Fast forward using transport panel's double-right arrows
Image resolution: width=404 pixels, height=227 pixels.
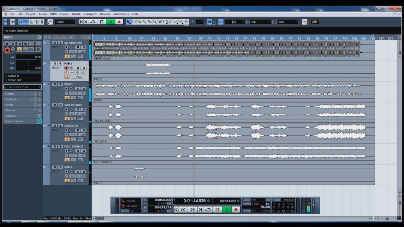click(x=192, y=210)
